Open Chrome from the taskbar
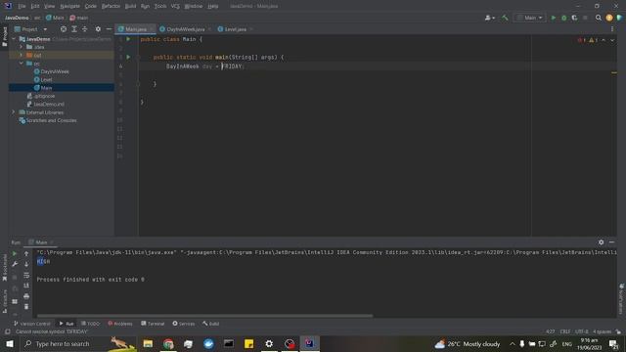This screenshot has width=626, height=352. [x=168, y=343]
